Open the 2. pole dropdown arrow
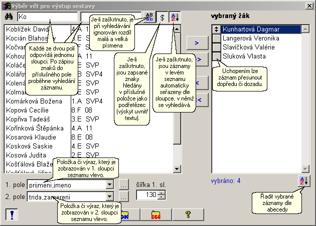The height and width of the screenshot is (226, 316). pyautogui.click(x=110, y=196)
